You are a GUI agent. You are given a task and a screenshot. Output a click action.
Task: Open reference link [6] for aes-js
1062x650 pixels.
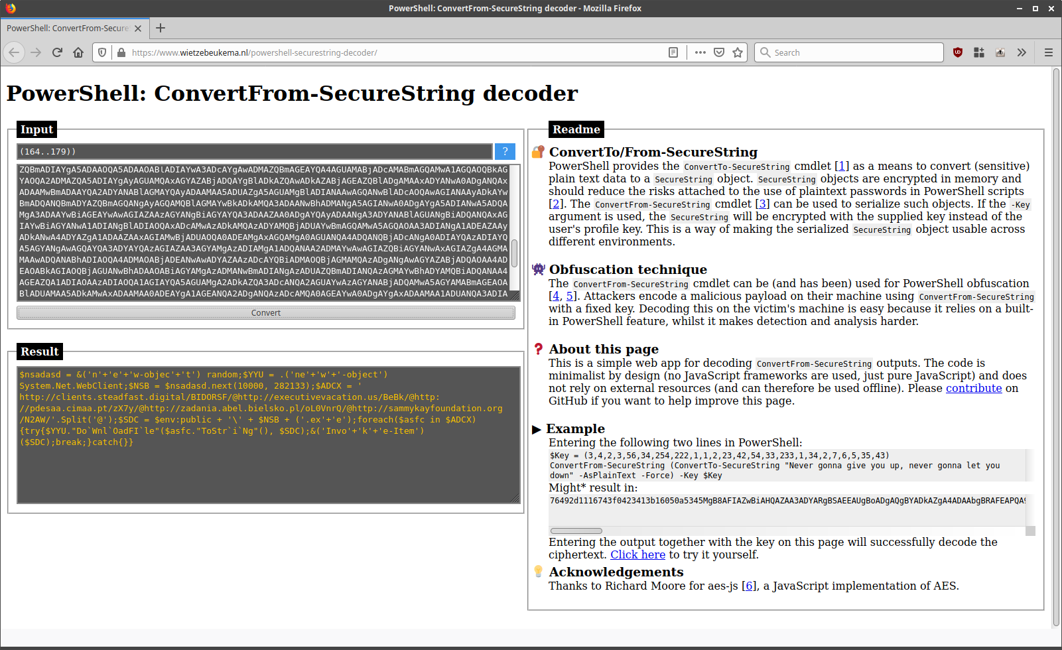[x=749, y=586]
